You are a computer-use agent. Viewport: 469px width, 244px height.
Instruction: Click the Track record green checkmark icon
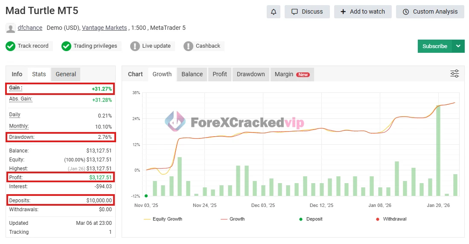tap(11, 46)
